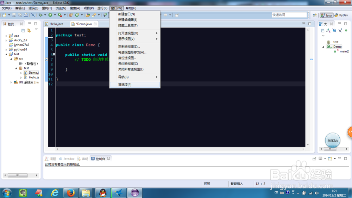The height and width of the screenshot is (198, 352).
Task: Click the Open Perspective icon
Action: point(315,15)
